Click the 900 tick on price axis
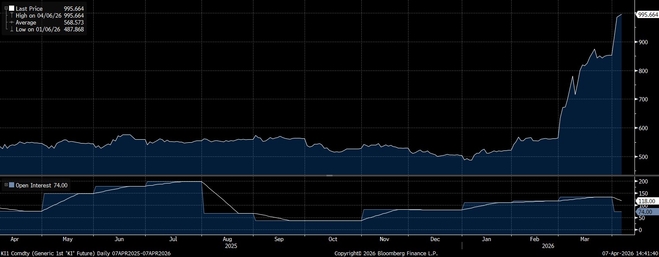The width and height of the screenshot is (659, 257). coord(643,42)
